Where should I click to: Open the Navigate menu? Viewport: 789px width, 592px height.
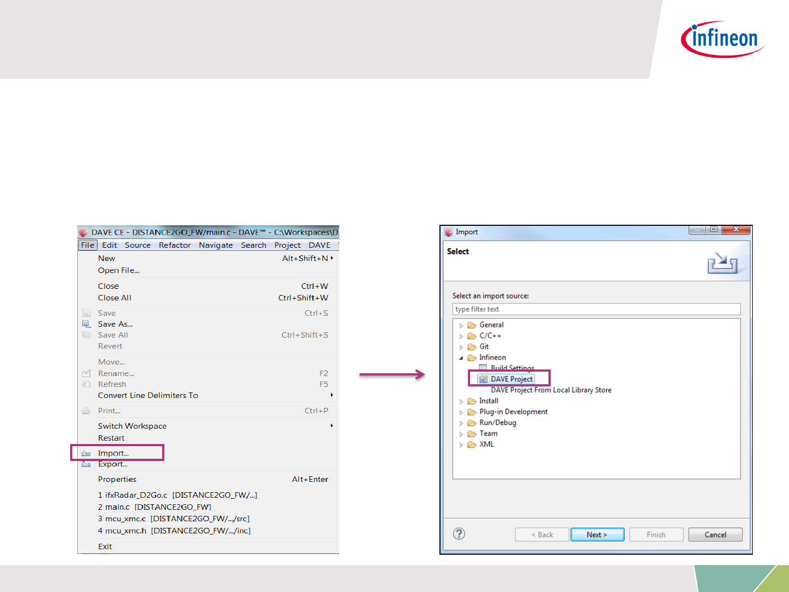(x=216, y=245)
